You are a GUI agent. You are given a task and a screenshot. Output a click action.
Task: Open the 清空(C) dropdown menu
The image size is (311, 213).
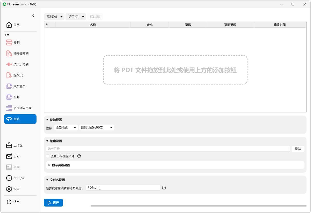click(76, 17)
